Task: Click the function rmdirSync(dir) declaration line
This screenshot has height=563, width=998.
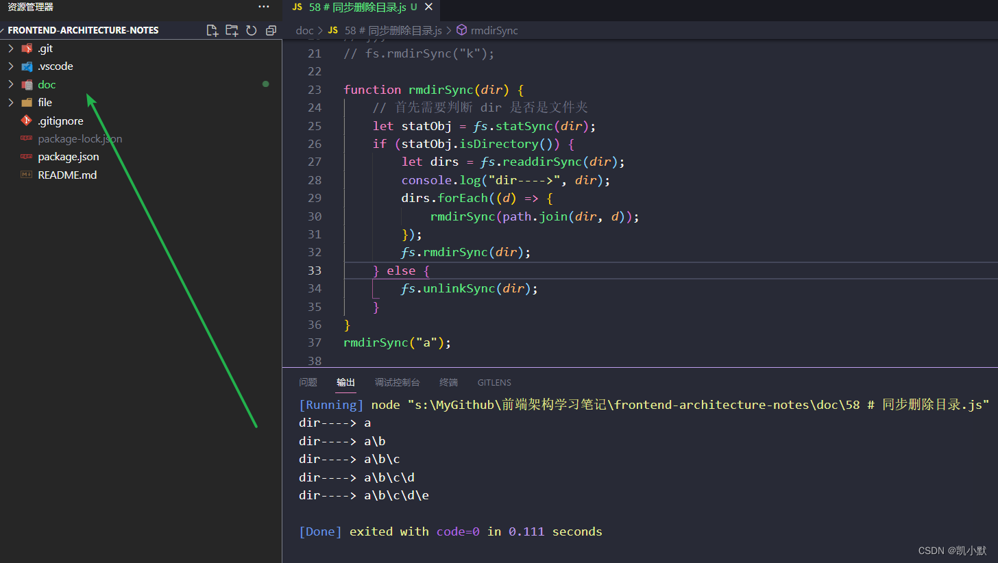Action: (434, 90)
